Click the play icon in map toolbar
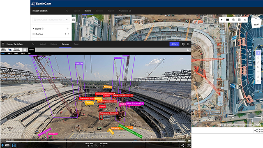The image size is (263, 148). 222,20
